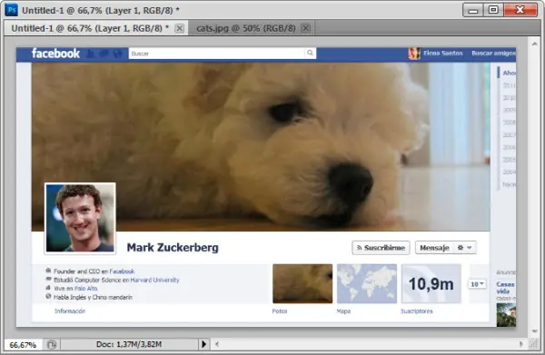
Task: Click the Palo Alto link
Action: point(86,289)
